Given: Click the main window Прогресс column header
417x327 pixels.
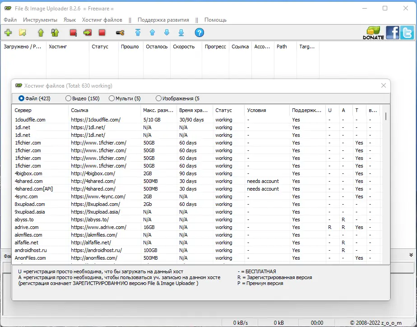Looking at the screenshot, I should point(215,47).
